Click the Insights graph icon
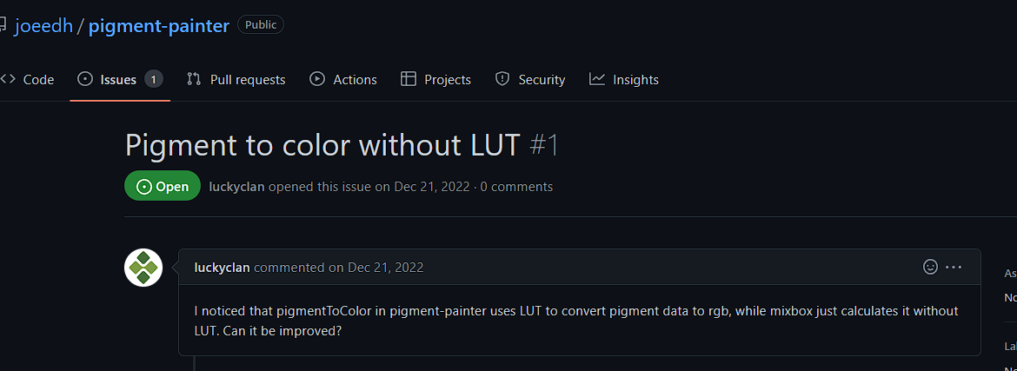Screen dimensions: 1017x371 597,79
